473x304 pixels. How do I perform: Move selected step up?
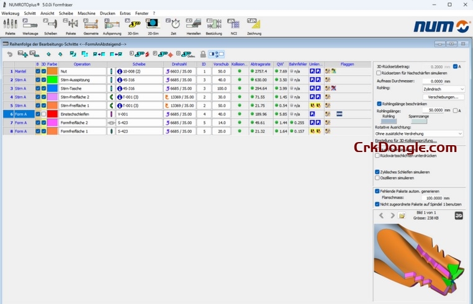tap(48, 55)
